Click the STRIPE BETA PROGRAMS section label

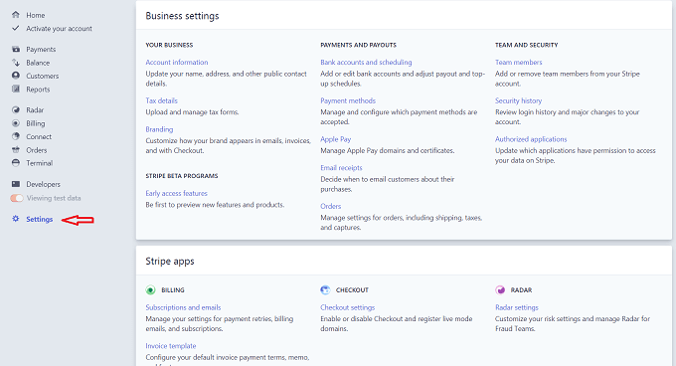pyautogui.click(x=182, y=176)
